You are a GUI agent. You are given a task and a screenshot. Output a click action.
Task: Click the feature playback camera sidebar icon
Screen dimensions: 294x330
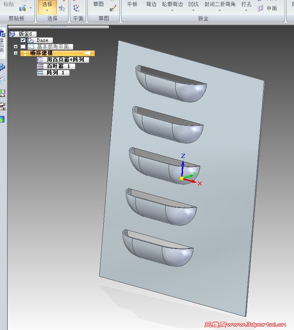coord(2,106)
